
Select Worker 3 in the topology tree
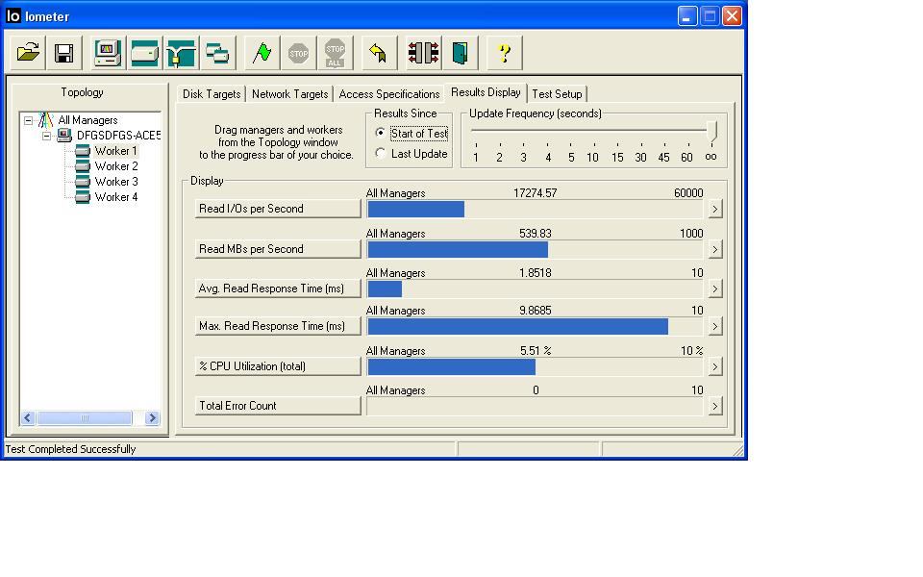click(116, 182)
